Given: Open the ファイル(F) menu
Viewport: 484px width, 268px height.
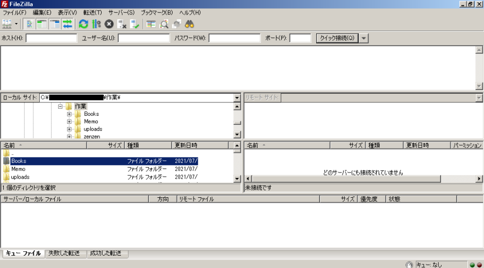Looking at the screenshot, I should coord(15,13).
